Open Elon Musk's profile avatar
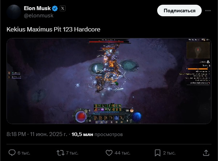The height and width of the screenshot is (161, 218). [x=14, y=12]
